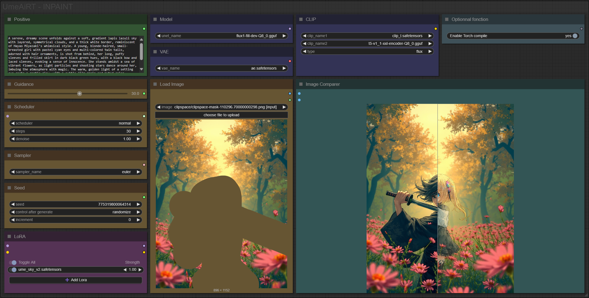Click the Model node collapse square icon
This screenshot has width=589, height=298.
coord(155,19)
